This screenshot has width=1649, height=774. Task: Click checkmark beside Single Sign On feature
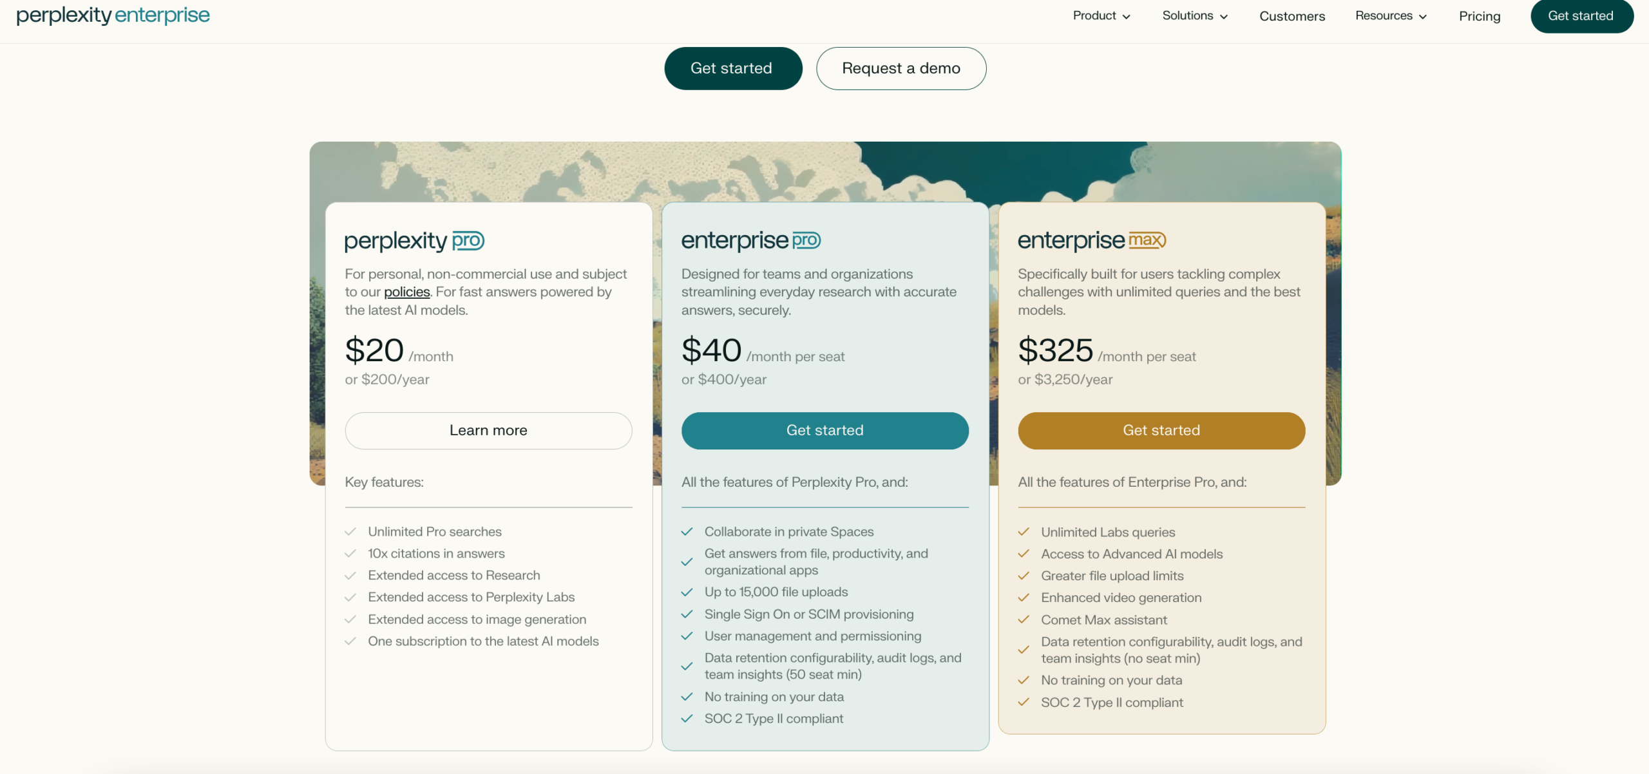(687, 614)
